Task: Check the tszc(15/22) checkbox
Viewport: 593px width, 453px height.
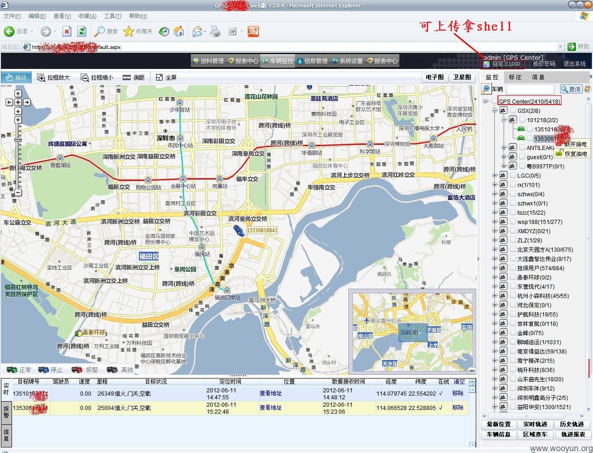Action: (513, 212)
